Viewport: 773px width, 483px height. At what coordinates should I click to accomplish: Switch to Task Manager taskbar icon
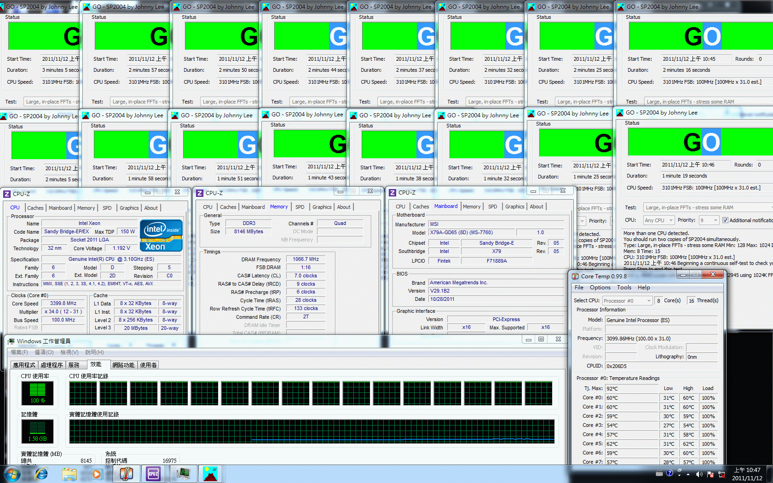click(183, 474)
